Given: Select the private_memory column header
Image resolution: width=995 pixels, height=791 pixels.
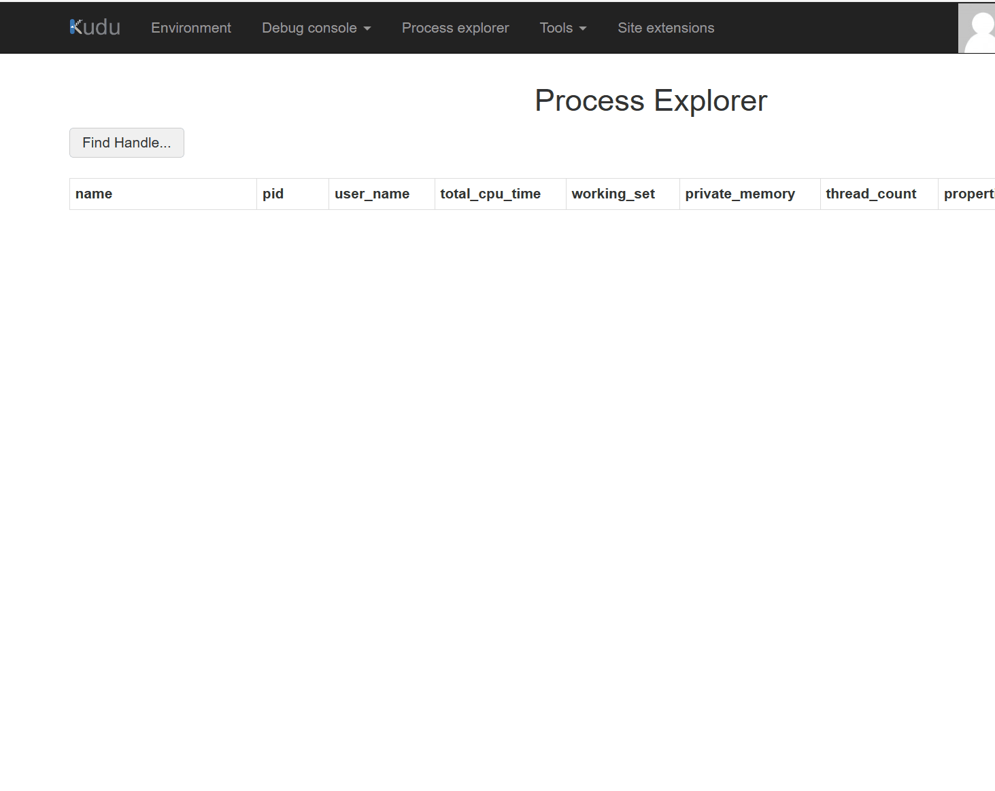Looking at the screenshot, I should coord(740,194).
